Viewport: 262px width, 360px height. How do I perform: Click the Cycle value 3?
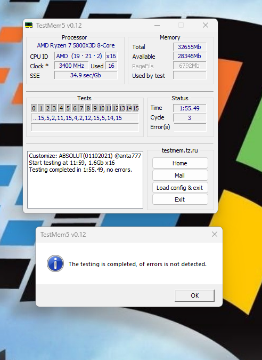(x=190, y=118)
